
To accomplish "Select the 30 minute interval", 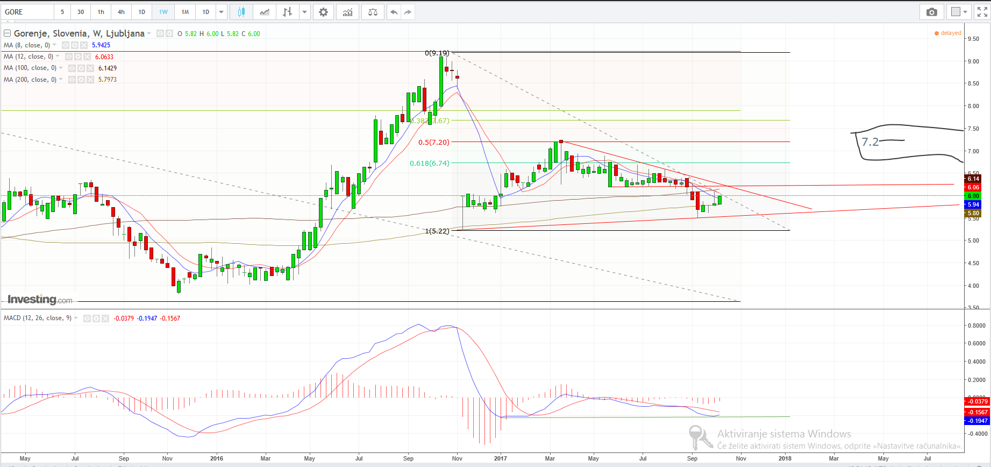I will click(x=81, y=12).
